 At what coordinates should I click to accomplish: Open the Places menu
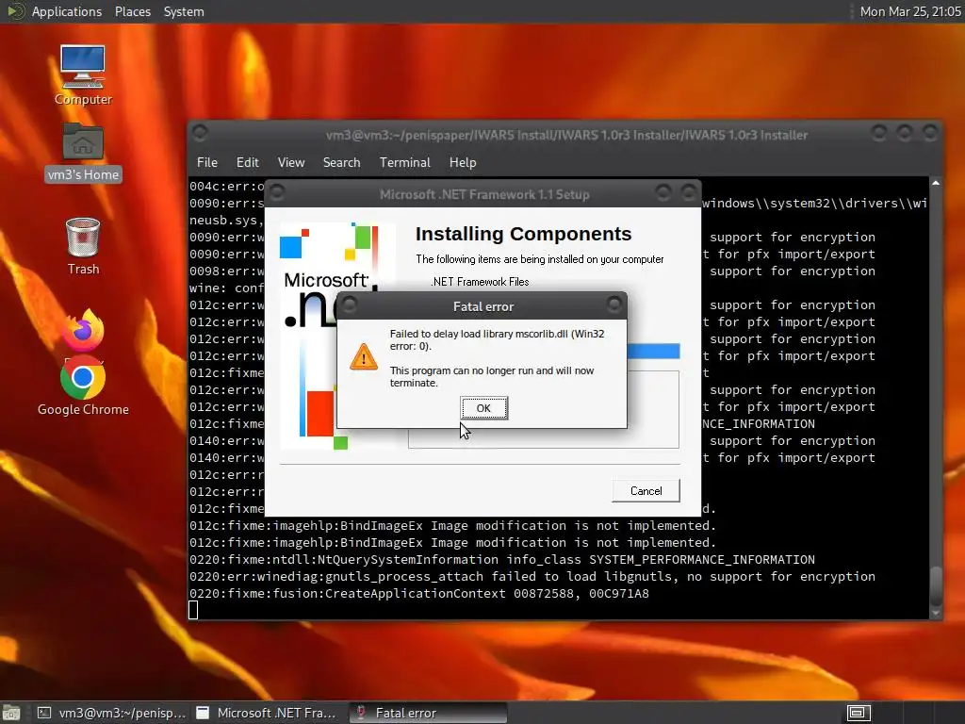click(x=132, y=11)
